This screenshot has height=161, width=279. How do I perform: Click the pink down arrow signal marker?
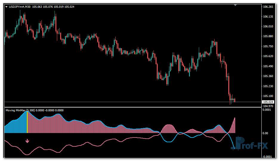(x=27, y=141)
